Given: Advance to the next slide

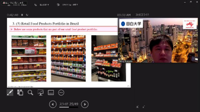Looking at the screenshot, I should (x=85, y=104).
